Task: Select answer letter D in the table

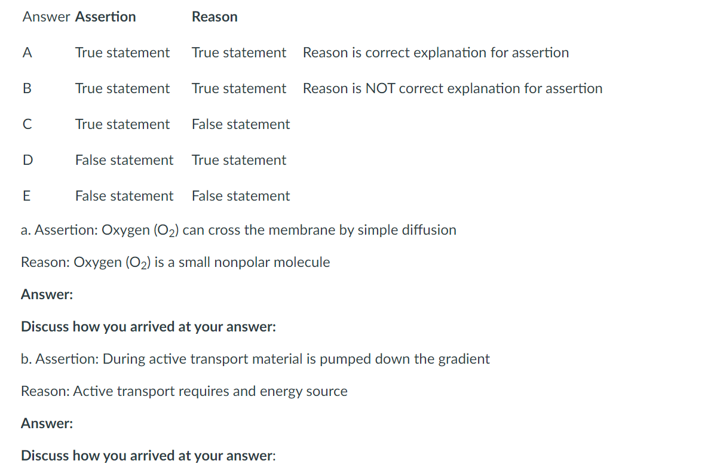Action: click(26, 160)
